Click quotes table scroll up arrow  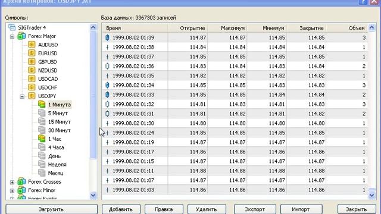click(x=371, y=28)
